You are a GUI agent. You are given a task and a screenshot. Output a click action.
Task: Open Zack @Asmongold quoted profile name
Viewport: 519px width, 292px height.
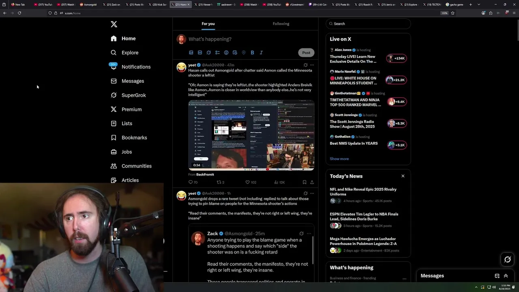coord(212,234)
